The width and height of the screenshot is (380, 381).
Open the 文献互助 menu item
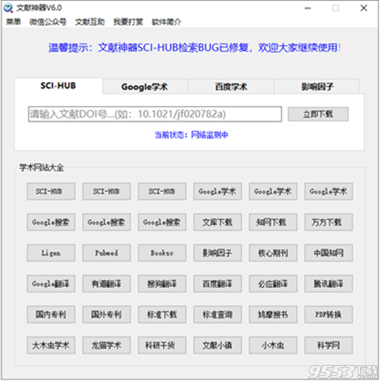[89, 21]
